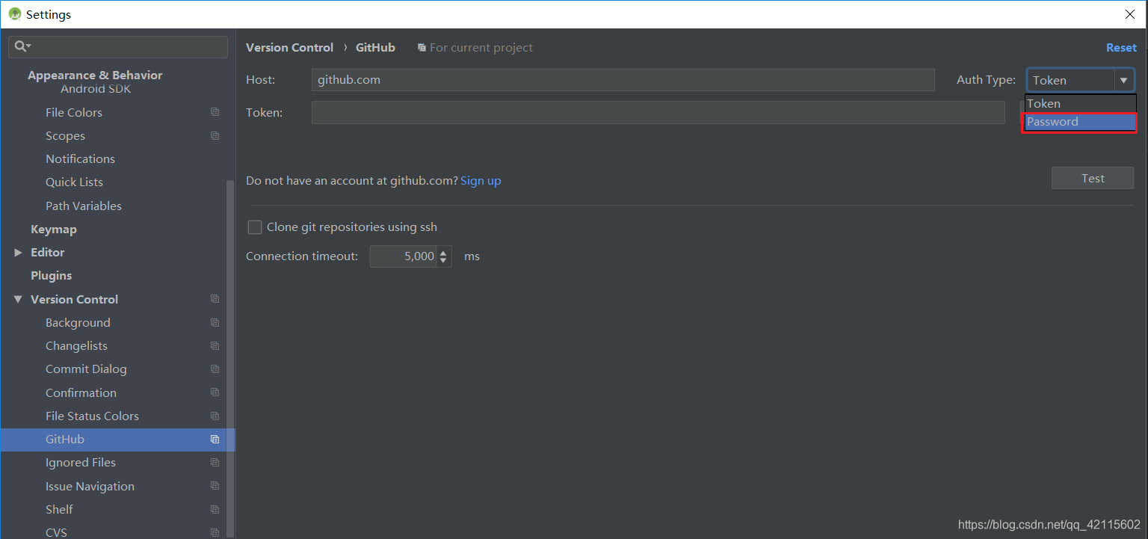This screenshot has height=539, width=1148.
Task: Click the project-scope icon beside Background
Action: (x=215, y=322)
